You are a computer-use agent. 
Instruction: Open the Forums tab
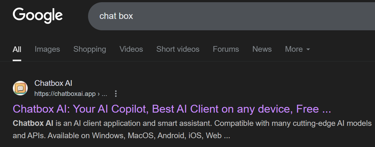tap(226, 49)
